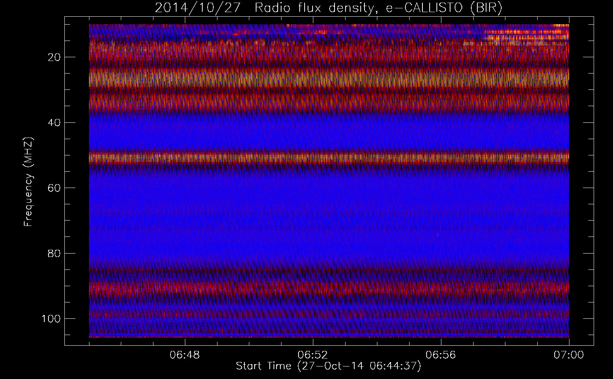Click the plot title '2014/10/27 Radio flux density, e-CALLISTO (BIR)'
This screenshot has width=613, height=379.
(x=328, y=8)
